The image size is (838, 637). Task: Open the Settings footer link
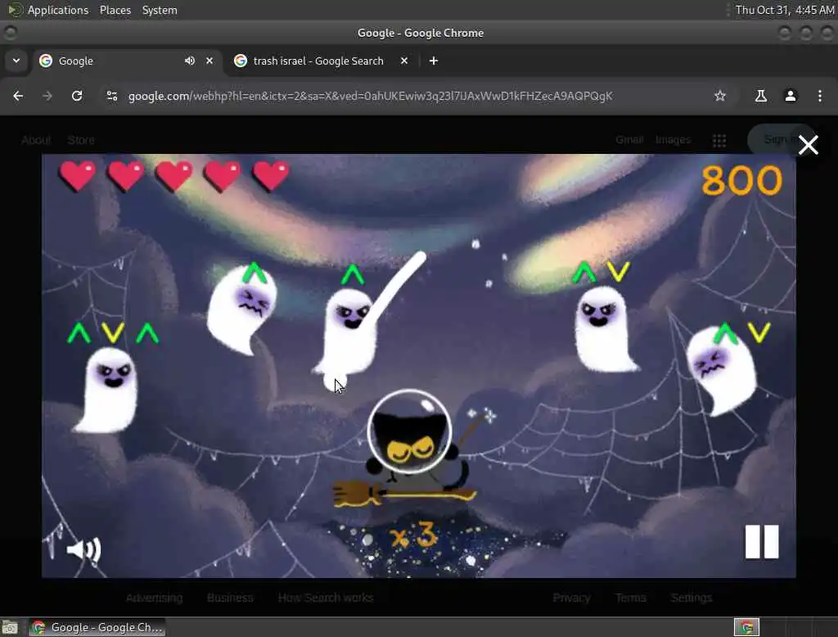point(691,598)
